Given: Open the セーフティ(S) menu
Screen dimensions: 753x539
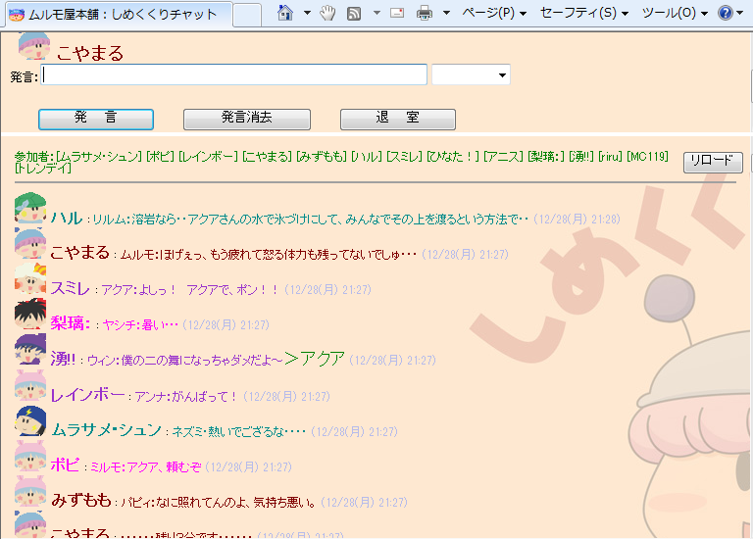Looking at the screenshot, I should (x=584, y=13).
